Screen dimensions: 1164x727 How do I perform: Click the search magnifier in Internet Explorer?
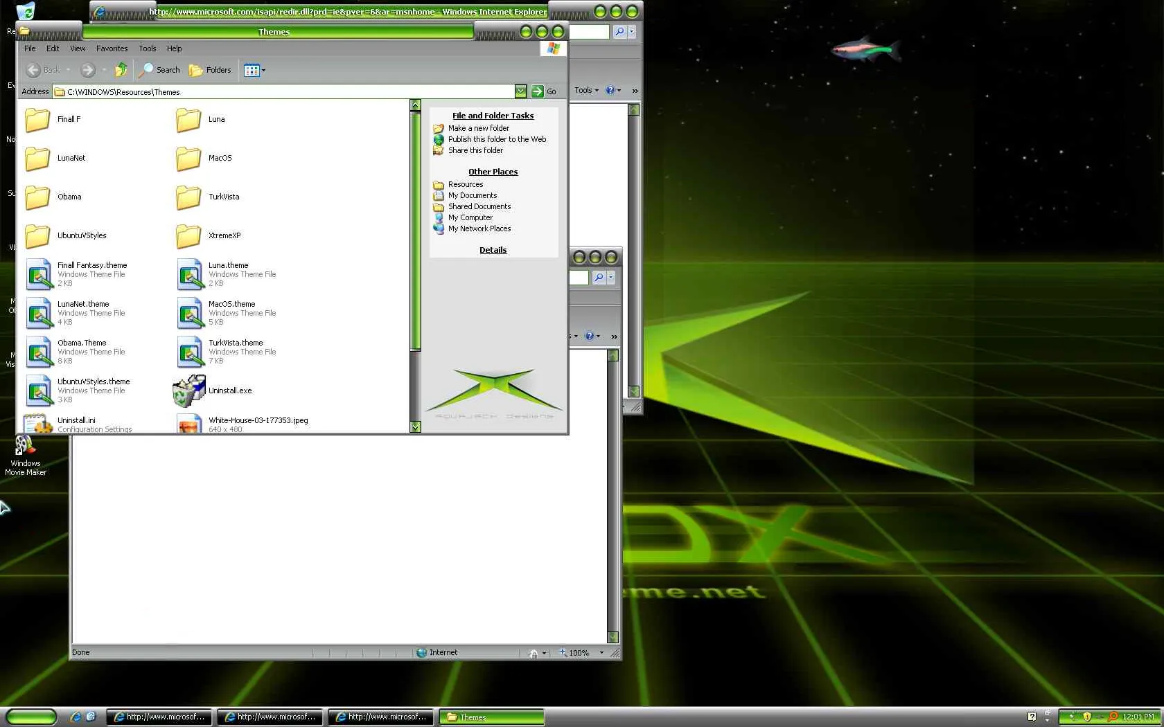[619, 32]
